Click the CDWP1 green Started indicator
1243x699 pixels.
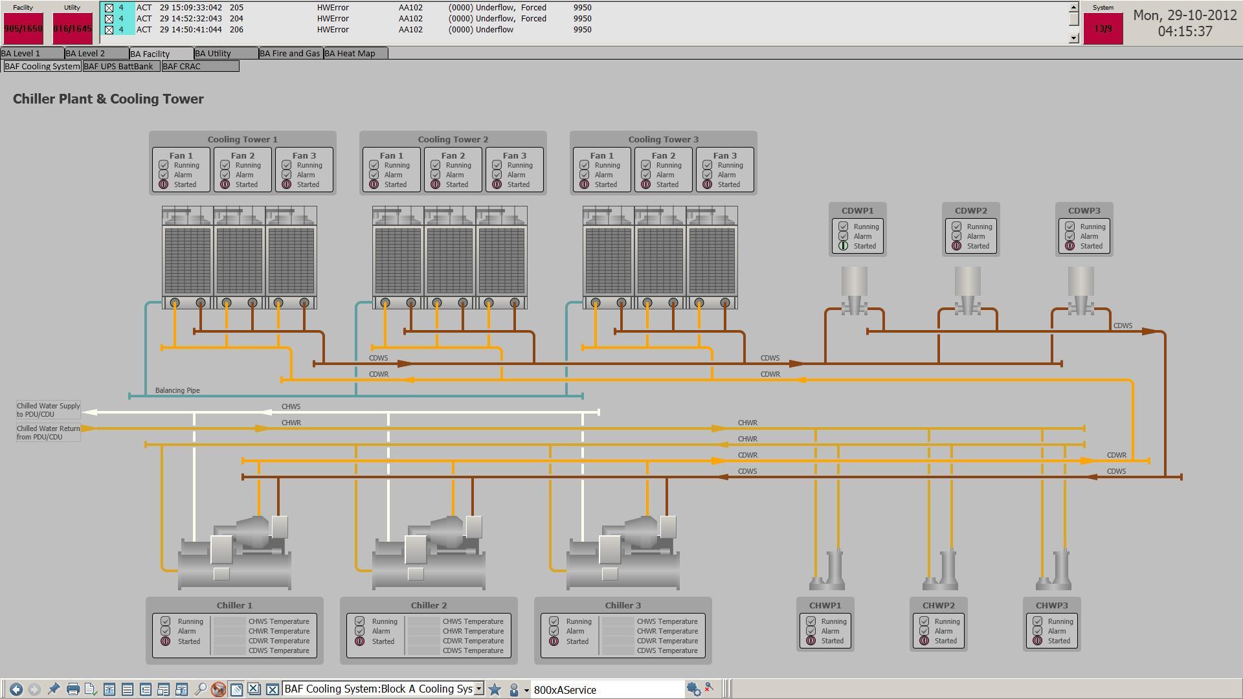pos(843,246)
